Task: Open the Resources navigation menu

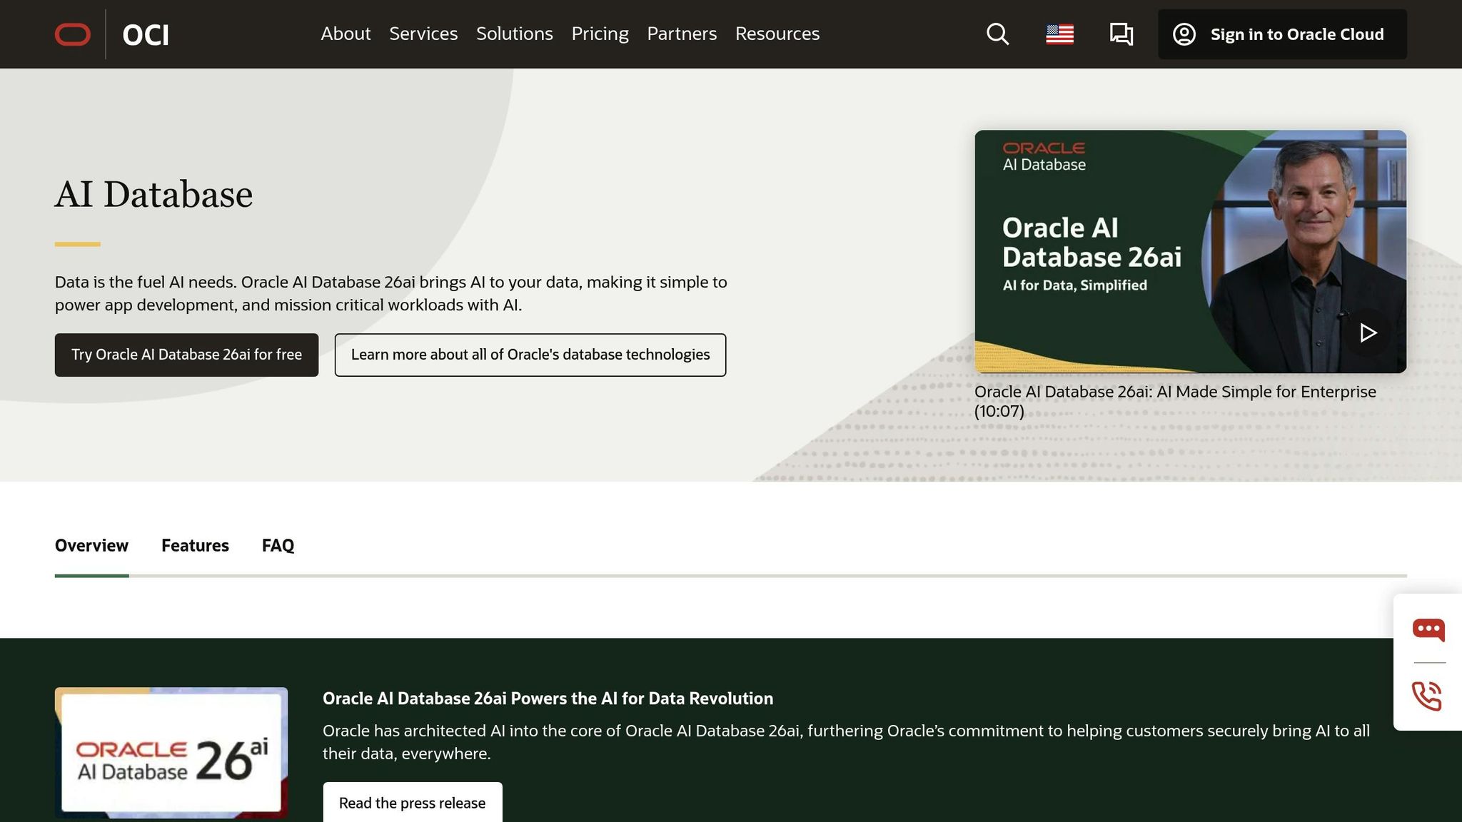Action: pos(777,34)
